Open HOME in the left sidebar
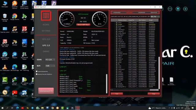 (46, 25)
